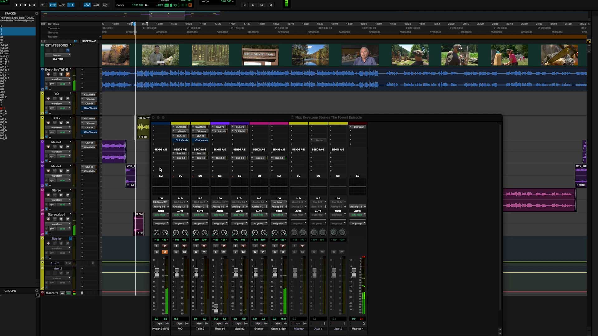
Task: Unmute KystnStrsThFrE track in Edit window
Action: pyautogui.click(x=68, y=74)
